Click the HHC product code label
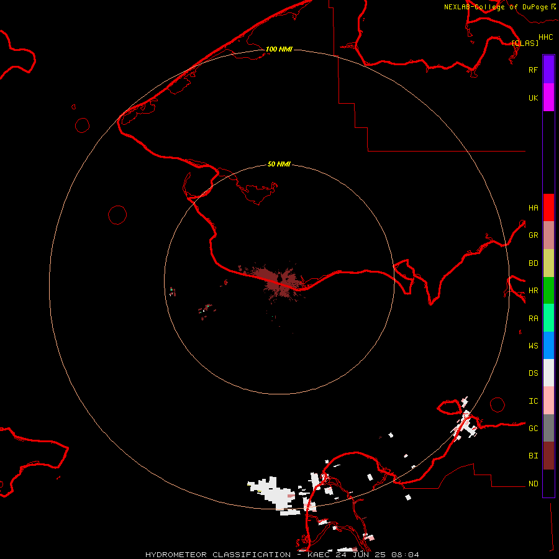 click(545, 37)
